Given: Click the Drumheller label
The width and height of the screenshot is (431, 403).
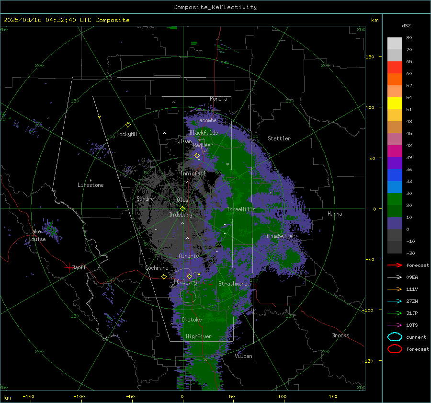Looking at the screenshot, I should (x=281, y=236).
